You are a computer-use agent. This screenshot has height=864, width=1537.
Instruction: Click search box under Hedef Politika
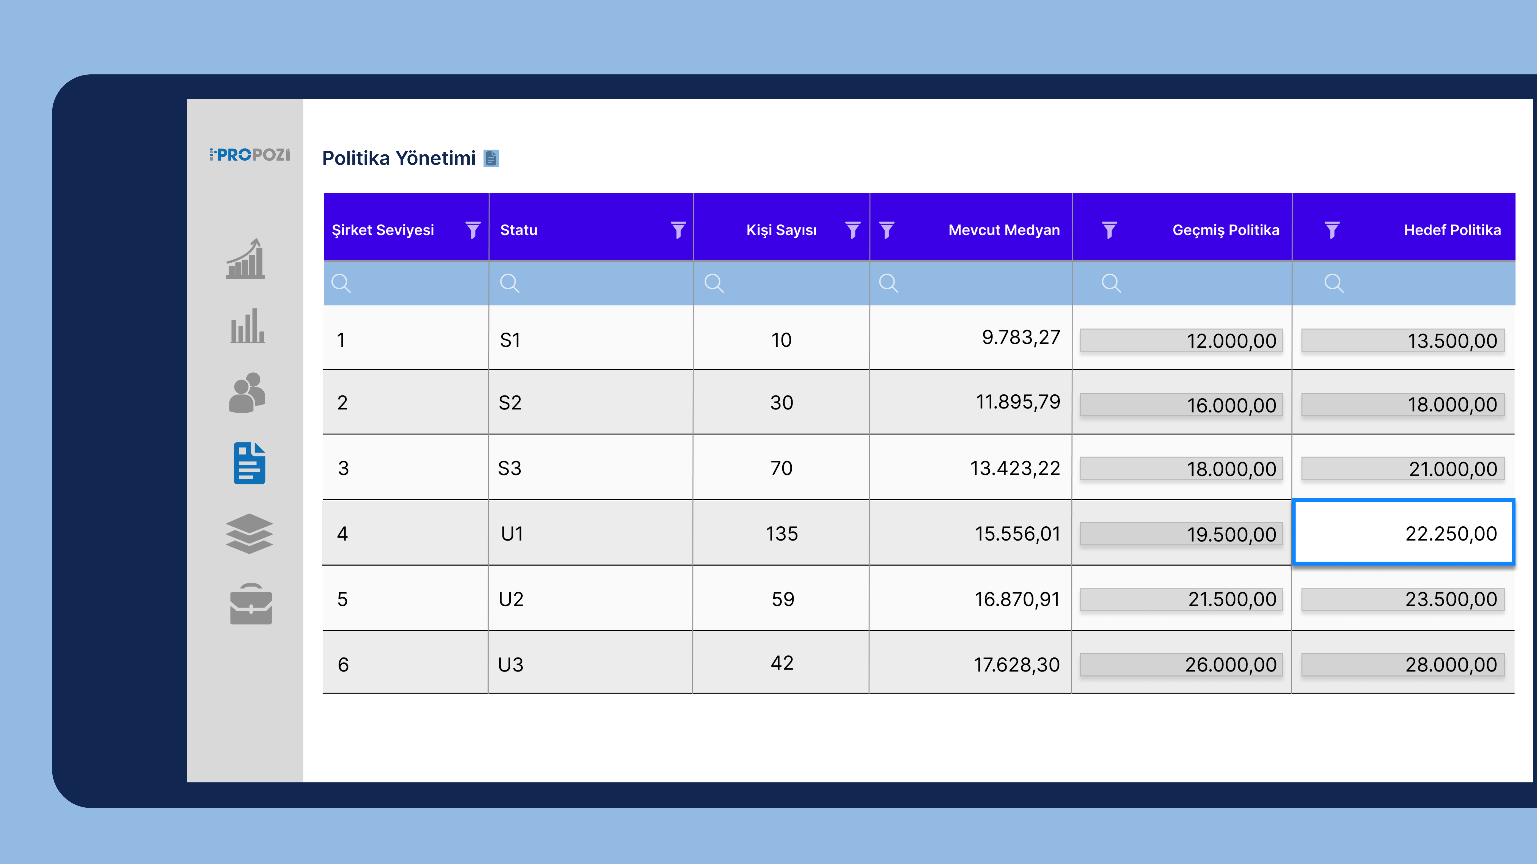[1404, 283]
